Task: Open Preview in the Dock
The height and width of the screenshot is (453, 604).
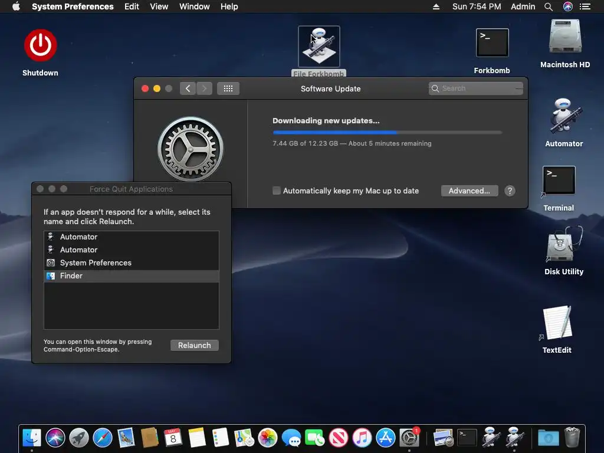Action: tap(443, 438)
